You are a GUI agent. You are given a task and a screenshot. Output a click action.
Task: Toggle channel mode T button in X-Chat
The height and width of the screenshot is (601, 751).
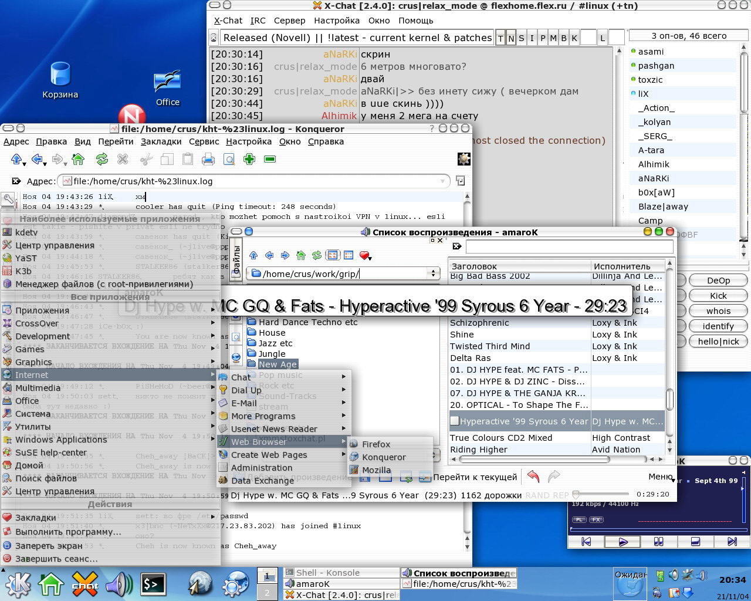pos(500,38)
